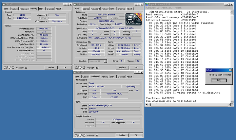Click the Checksum 7AD7FCC9 line
Viewport: 236px width, 140px height.
pos(160,98)
